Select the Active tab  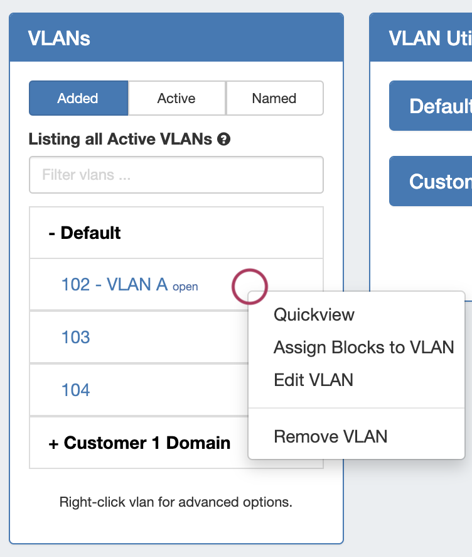tap(176, 98)
